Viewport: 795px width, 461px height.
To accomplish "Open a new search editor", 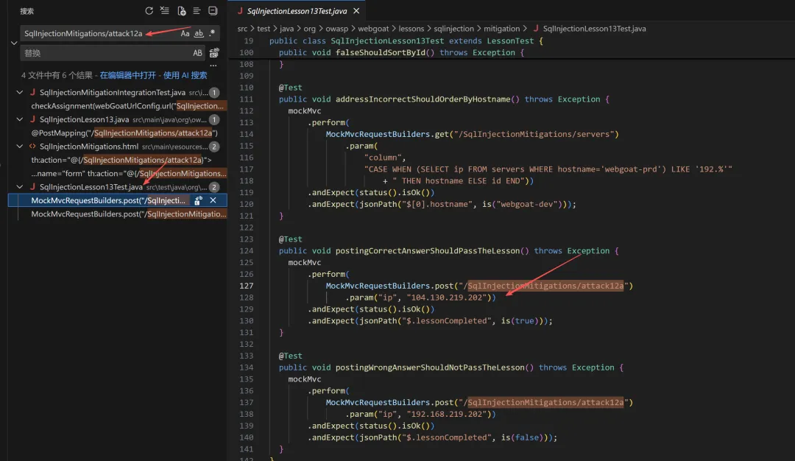I will pyautogui.click(x=181, y=10).
